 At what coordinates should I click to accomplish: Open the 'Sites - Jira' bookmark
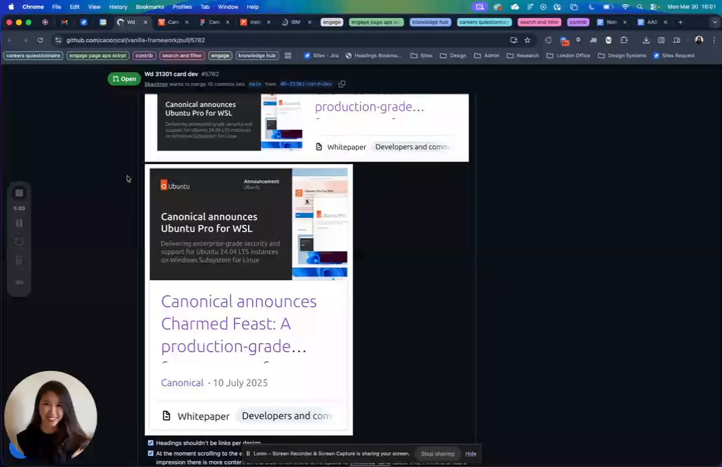[x=321, y=56]
